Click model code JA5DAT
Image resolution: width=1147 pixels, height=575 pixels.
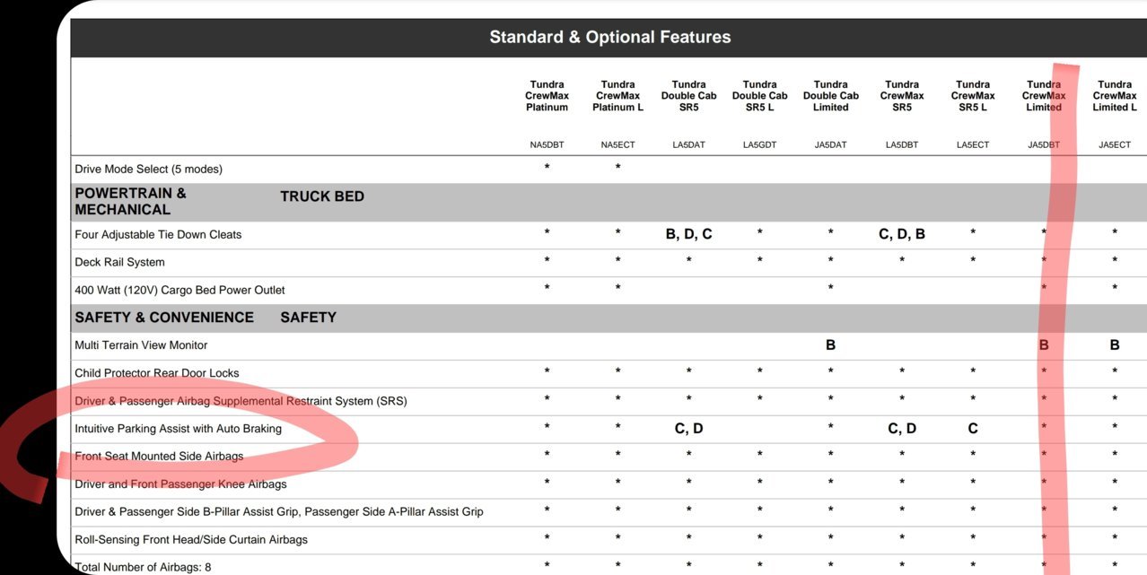coord(830,144)
